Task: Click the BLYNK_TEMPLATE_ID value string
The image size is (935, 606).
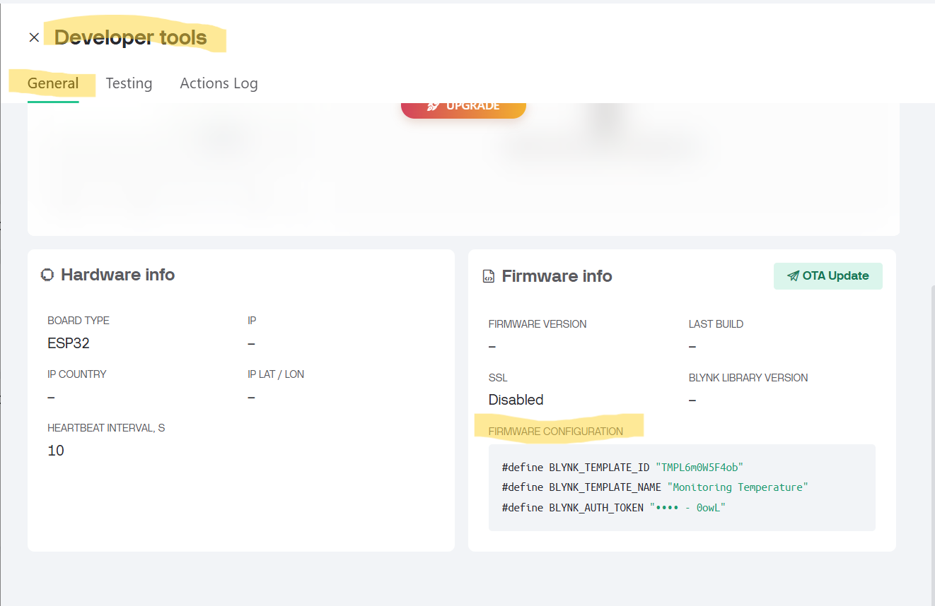Action: pyautogui.click(x=699, y=467)
